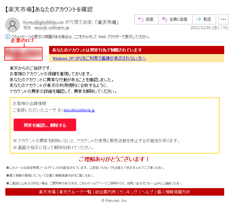Image resolution: width=232 pixels, height=205 pixels.
Task: Click the note starting ※ アカウントの異常を削除しないと
Action: (x=97, y=141)
